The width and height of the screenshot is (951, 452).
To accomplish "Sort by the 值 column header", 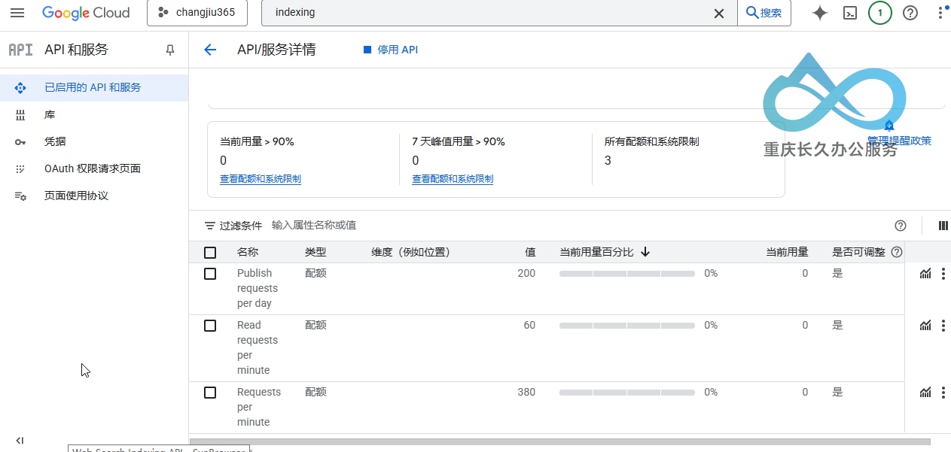I will 530,252.
